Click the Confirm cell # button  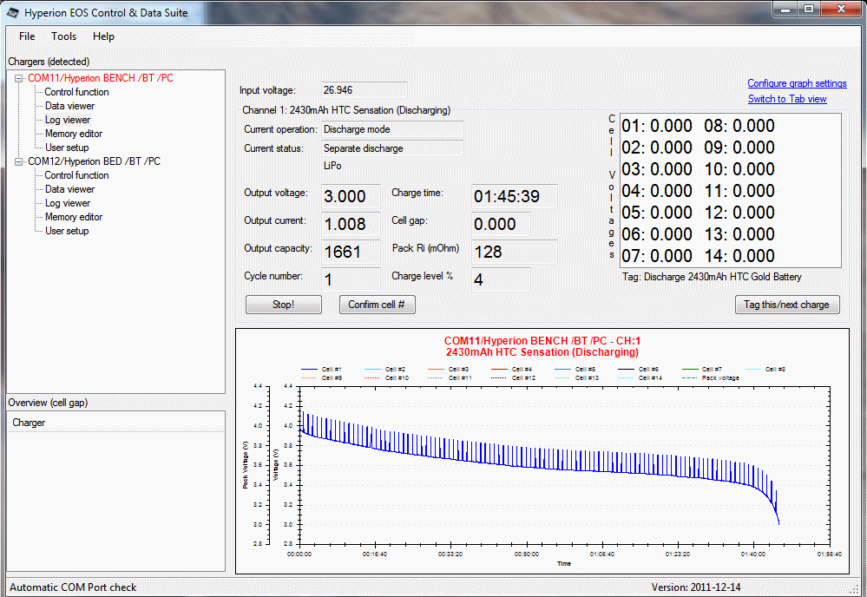tap(377, 305)
